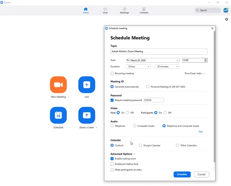
Task: Click the password field showing 010034
Action: (x=154, y=100)
